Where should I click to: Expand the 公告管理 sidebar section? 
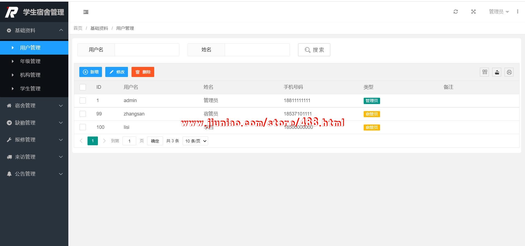pyautogui.click(x=34, y=174)
